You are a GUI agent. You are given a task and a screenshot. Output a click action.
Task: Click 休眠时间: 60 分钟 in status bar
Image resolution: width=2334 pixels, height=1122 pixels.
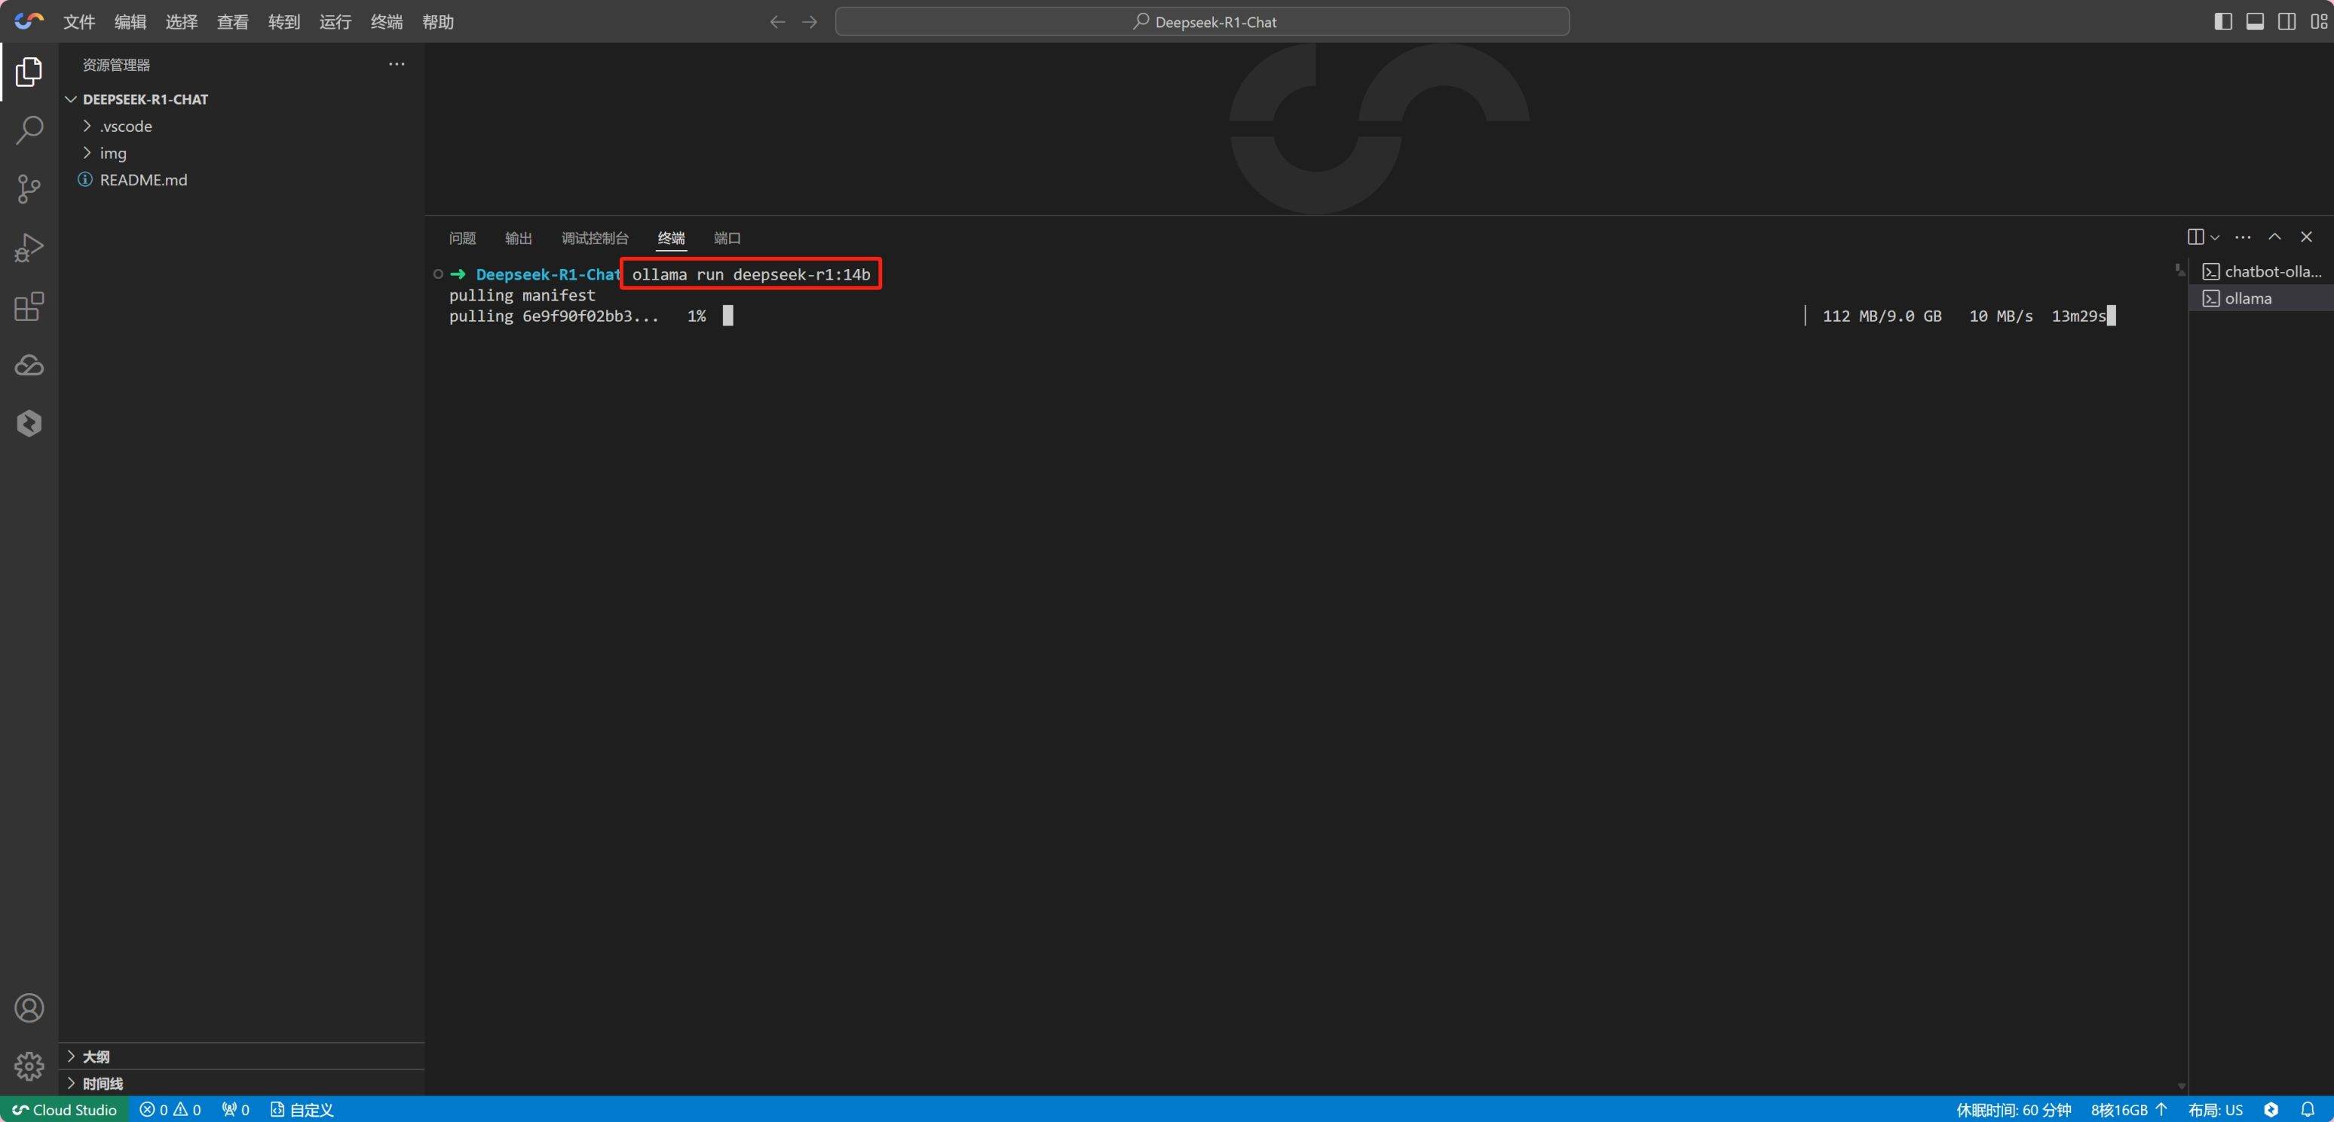[2014, 1109]
